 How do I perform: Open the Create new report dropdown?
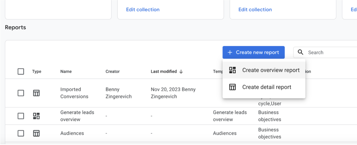(253, 52)
